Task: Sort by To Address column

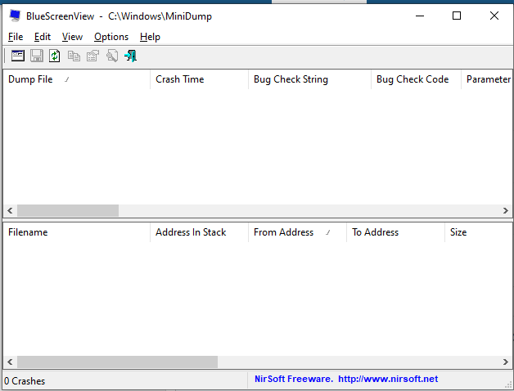Action: [x=395, y=232]
